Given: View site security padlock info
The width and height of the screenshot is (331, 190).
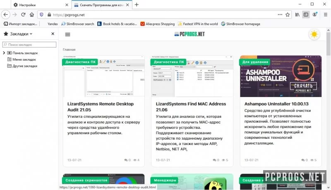Looking at the screenshot, I should point(49,15).
